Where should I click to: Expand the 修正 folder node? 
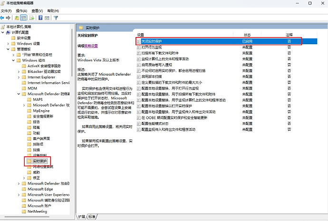(24, 178)
